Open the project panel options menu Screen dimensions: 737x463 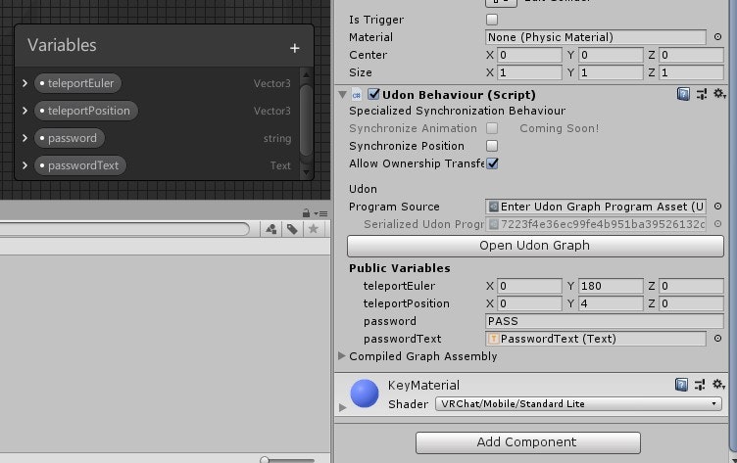click(322, 213)
